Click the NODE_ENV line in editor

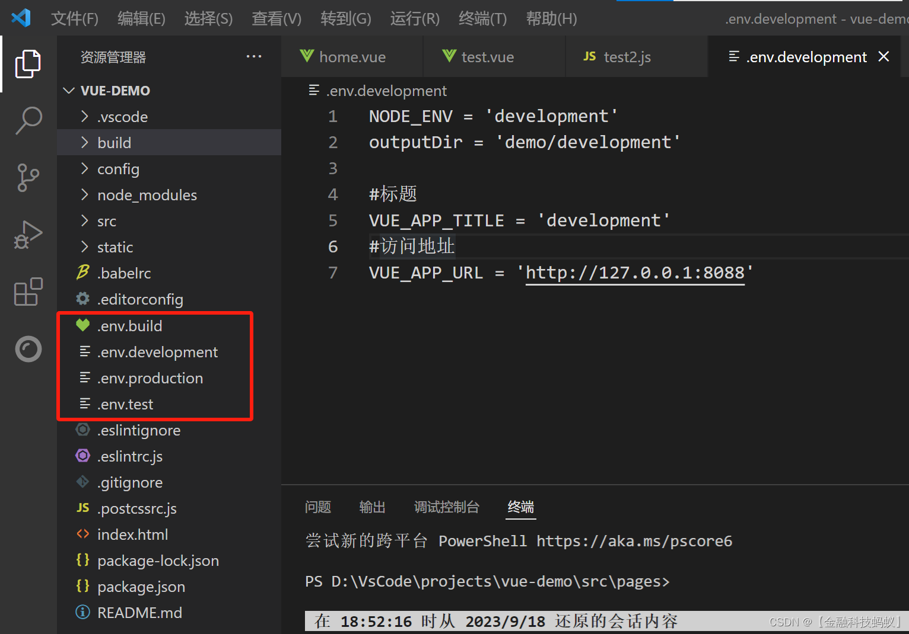[493, 116]
